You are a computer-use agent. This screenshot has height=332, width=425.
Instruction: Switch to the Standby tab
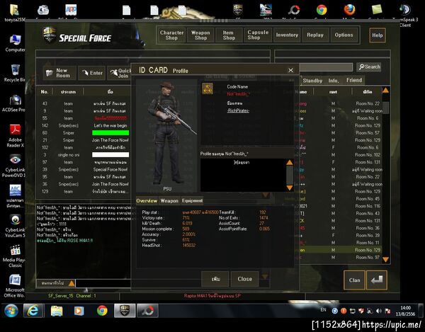312,81
